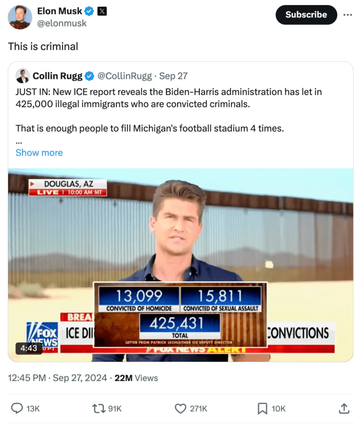Click the Sep 27 quoted post date
The height and width of the screenshot is (426, 360).
(x=173, y=76)
